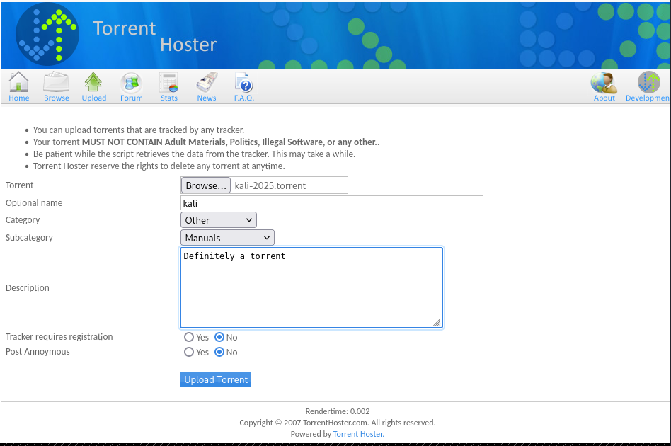This screenshot has height=446, width=671.
Task: Click the News newspaper icon
Action: click(x=207, y=83)
